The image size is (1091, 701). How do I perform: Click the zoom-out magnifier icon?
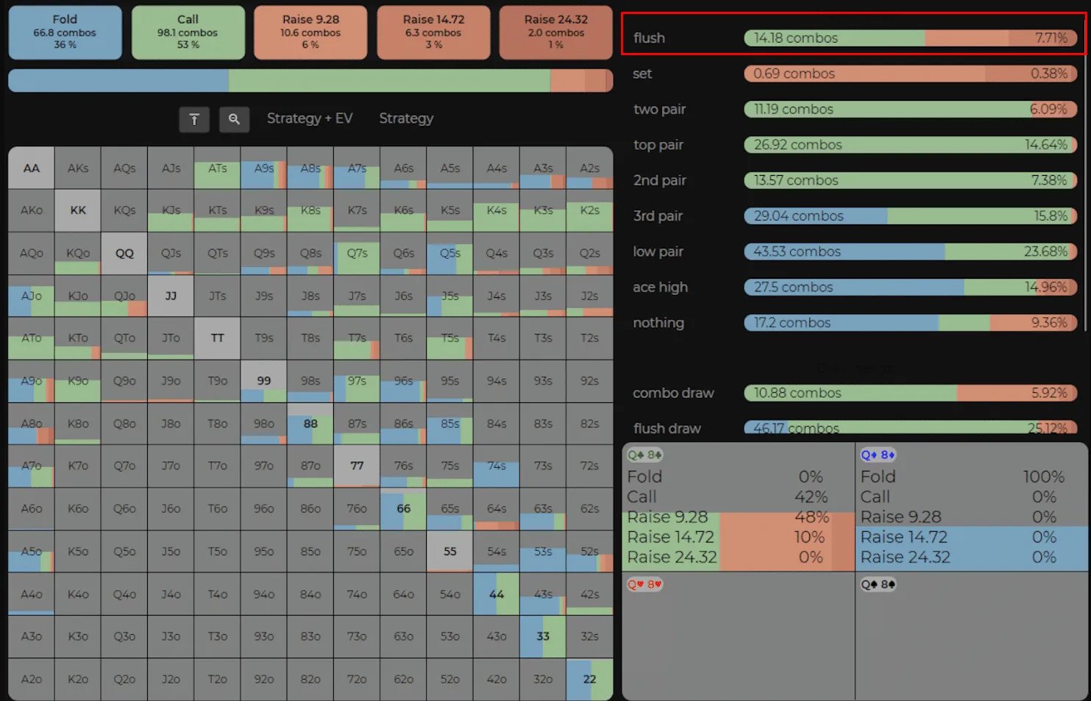(234, 119)
